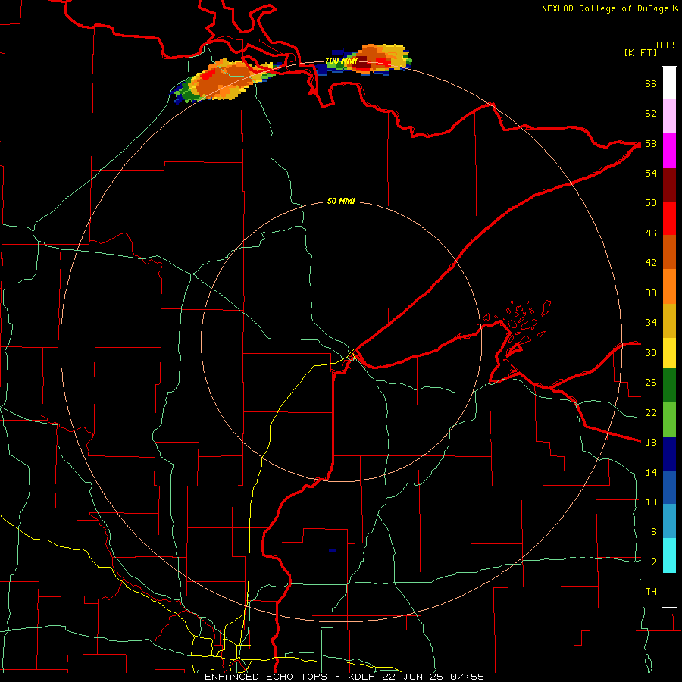Select the 26 value on the legend
Image resolution: width=682 pixels, height=682 pixels.
tap(651, 383)
